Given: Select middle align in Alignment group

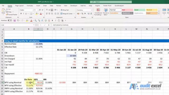Looking at the screenshot, I should point(49,10).
